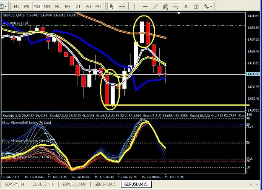Switch chart to H1 timeframe
262x190 pixels.
pos(57,7)
